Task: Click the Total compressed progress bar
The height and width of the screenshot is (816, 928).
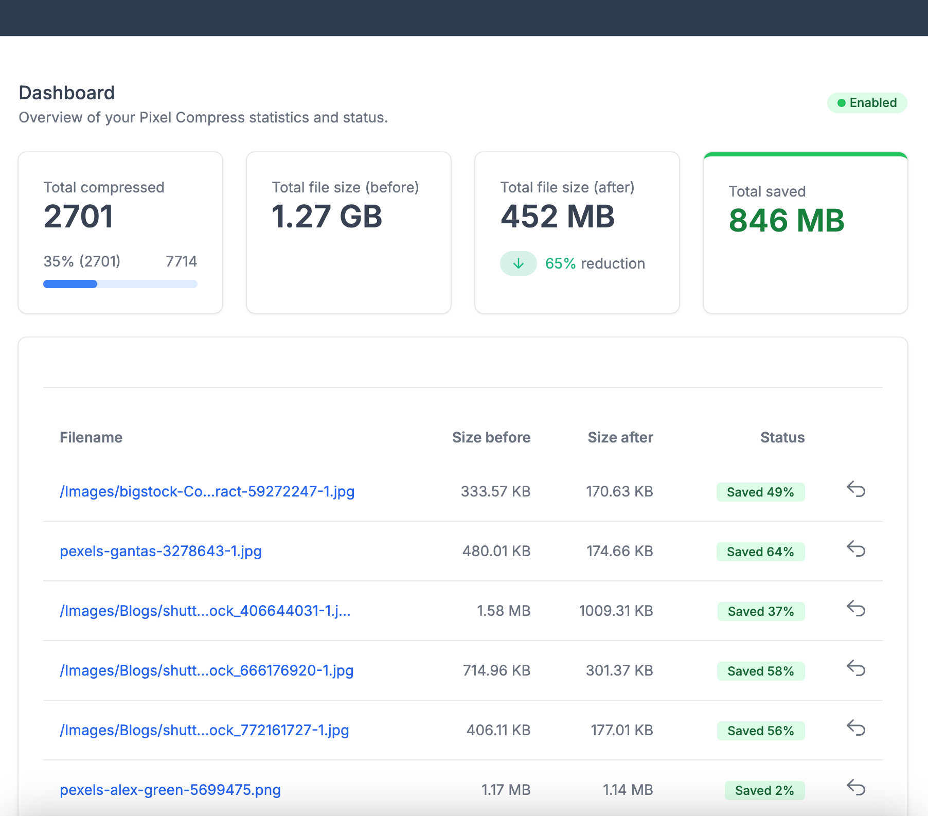Action: [x=120, y=284]
